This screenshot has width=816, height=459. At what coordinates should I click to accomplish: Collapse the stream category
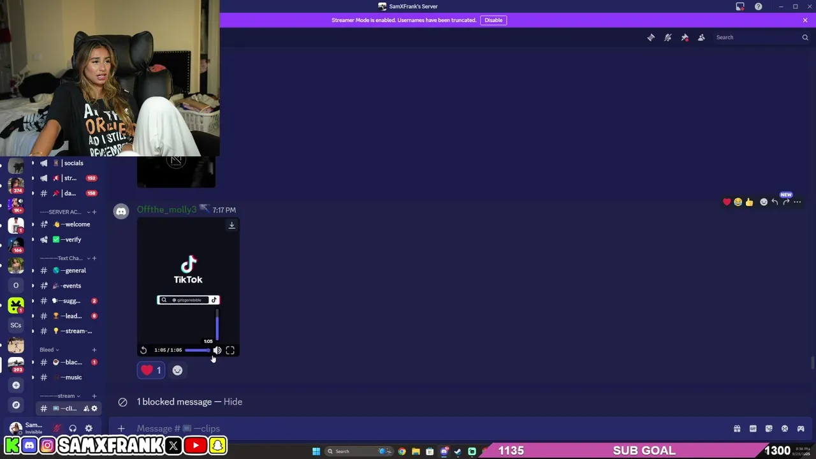click(61, 396)
